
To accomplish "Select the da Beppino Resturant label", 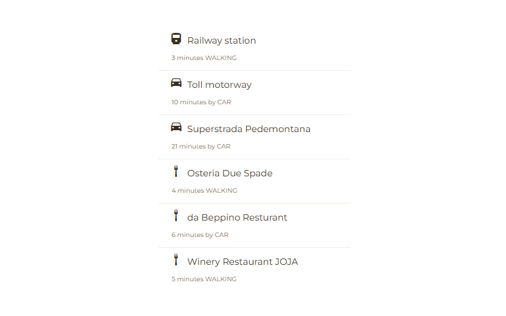I will pos(237,217).
